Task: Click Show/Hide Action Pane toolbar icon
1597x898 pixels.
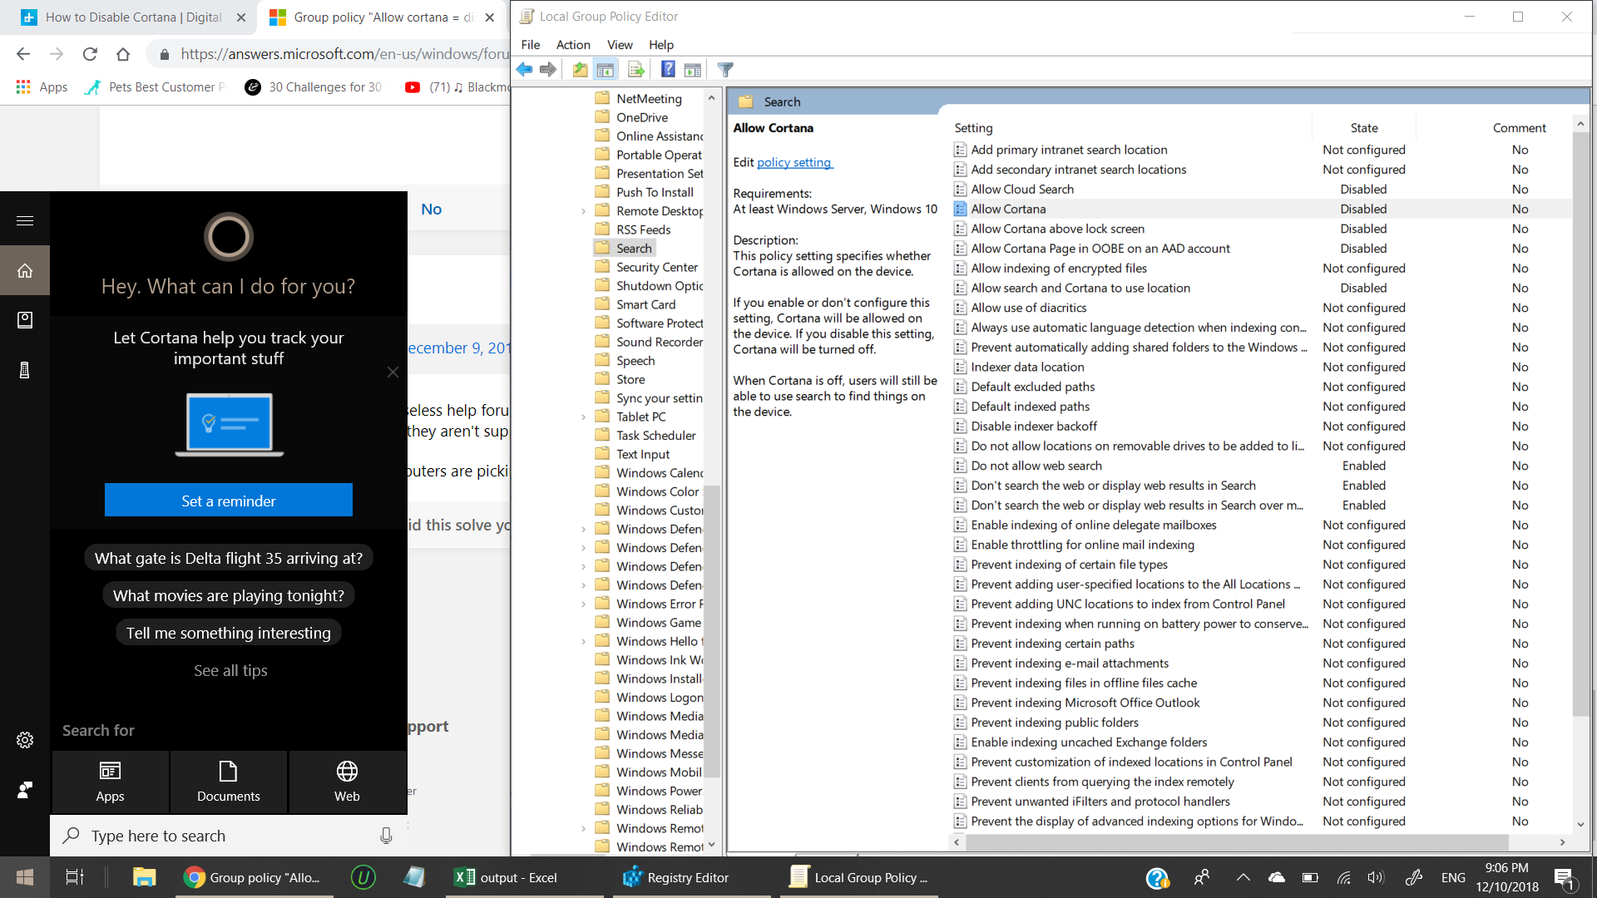Action: coord(693,70)
